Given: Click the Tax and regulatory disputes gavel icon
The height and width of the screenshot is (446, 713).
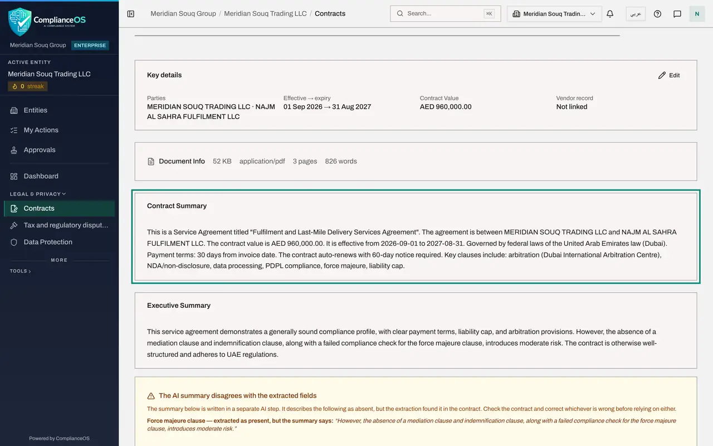Looking at the screenshot, I should click(x=14, y=225).
